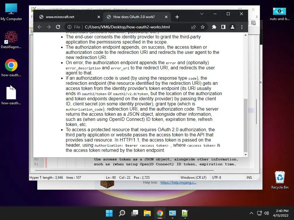Open a new Chrome tab

177,17
